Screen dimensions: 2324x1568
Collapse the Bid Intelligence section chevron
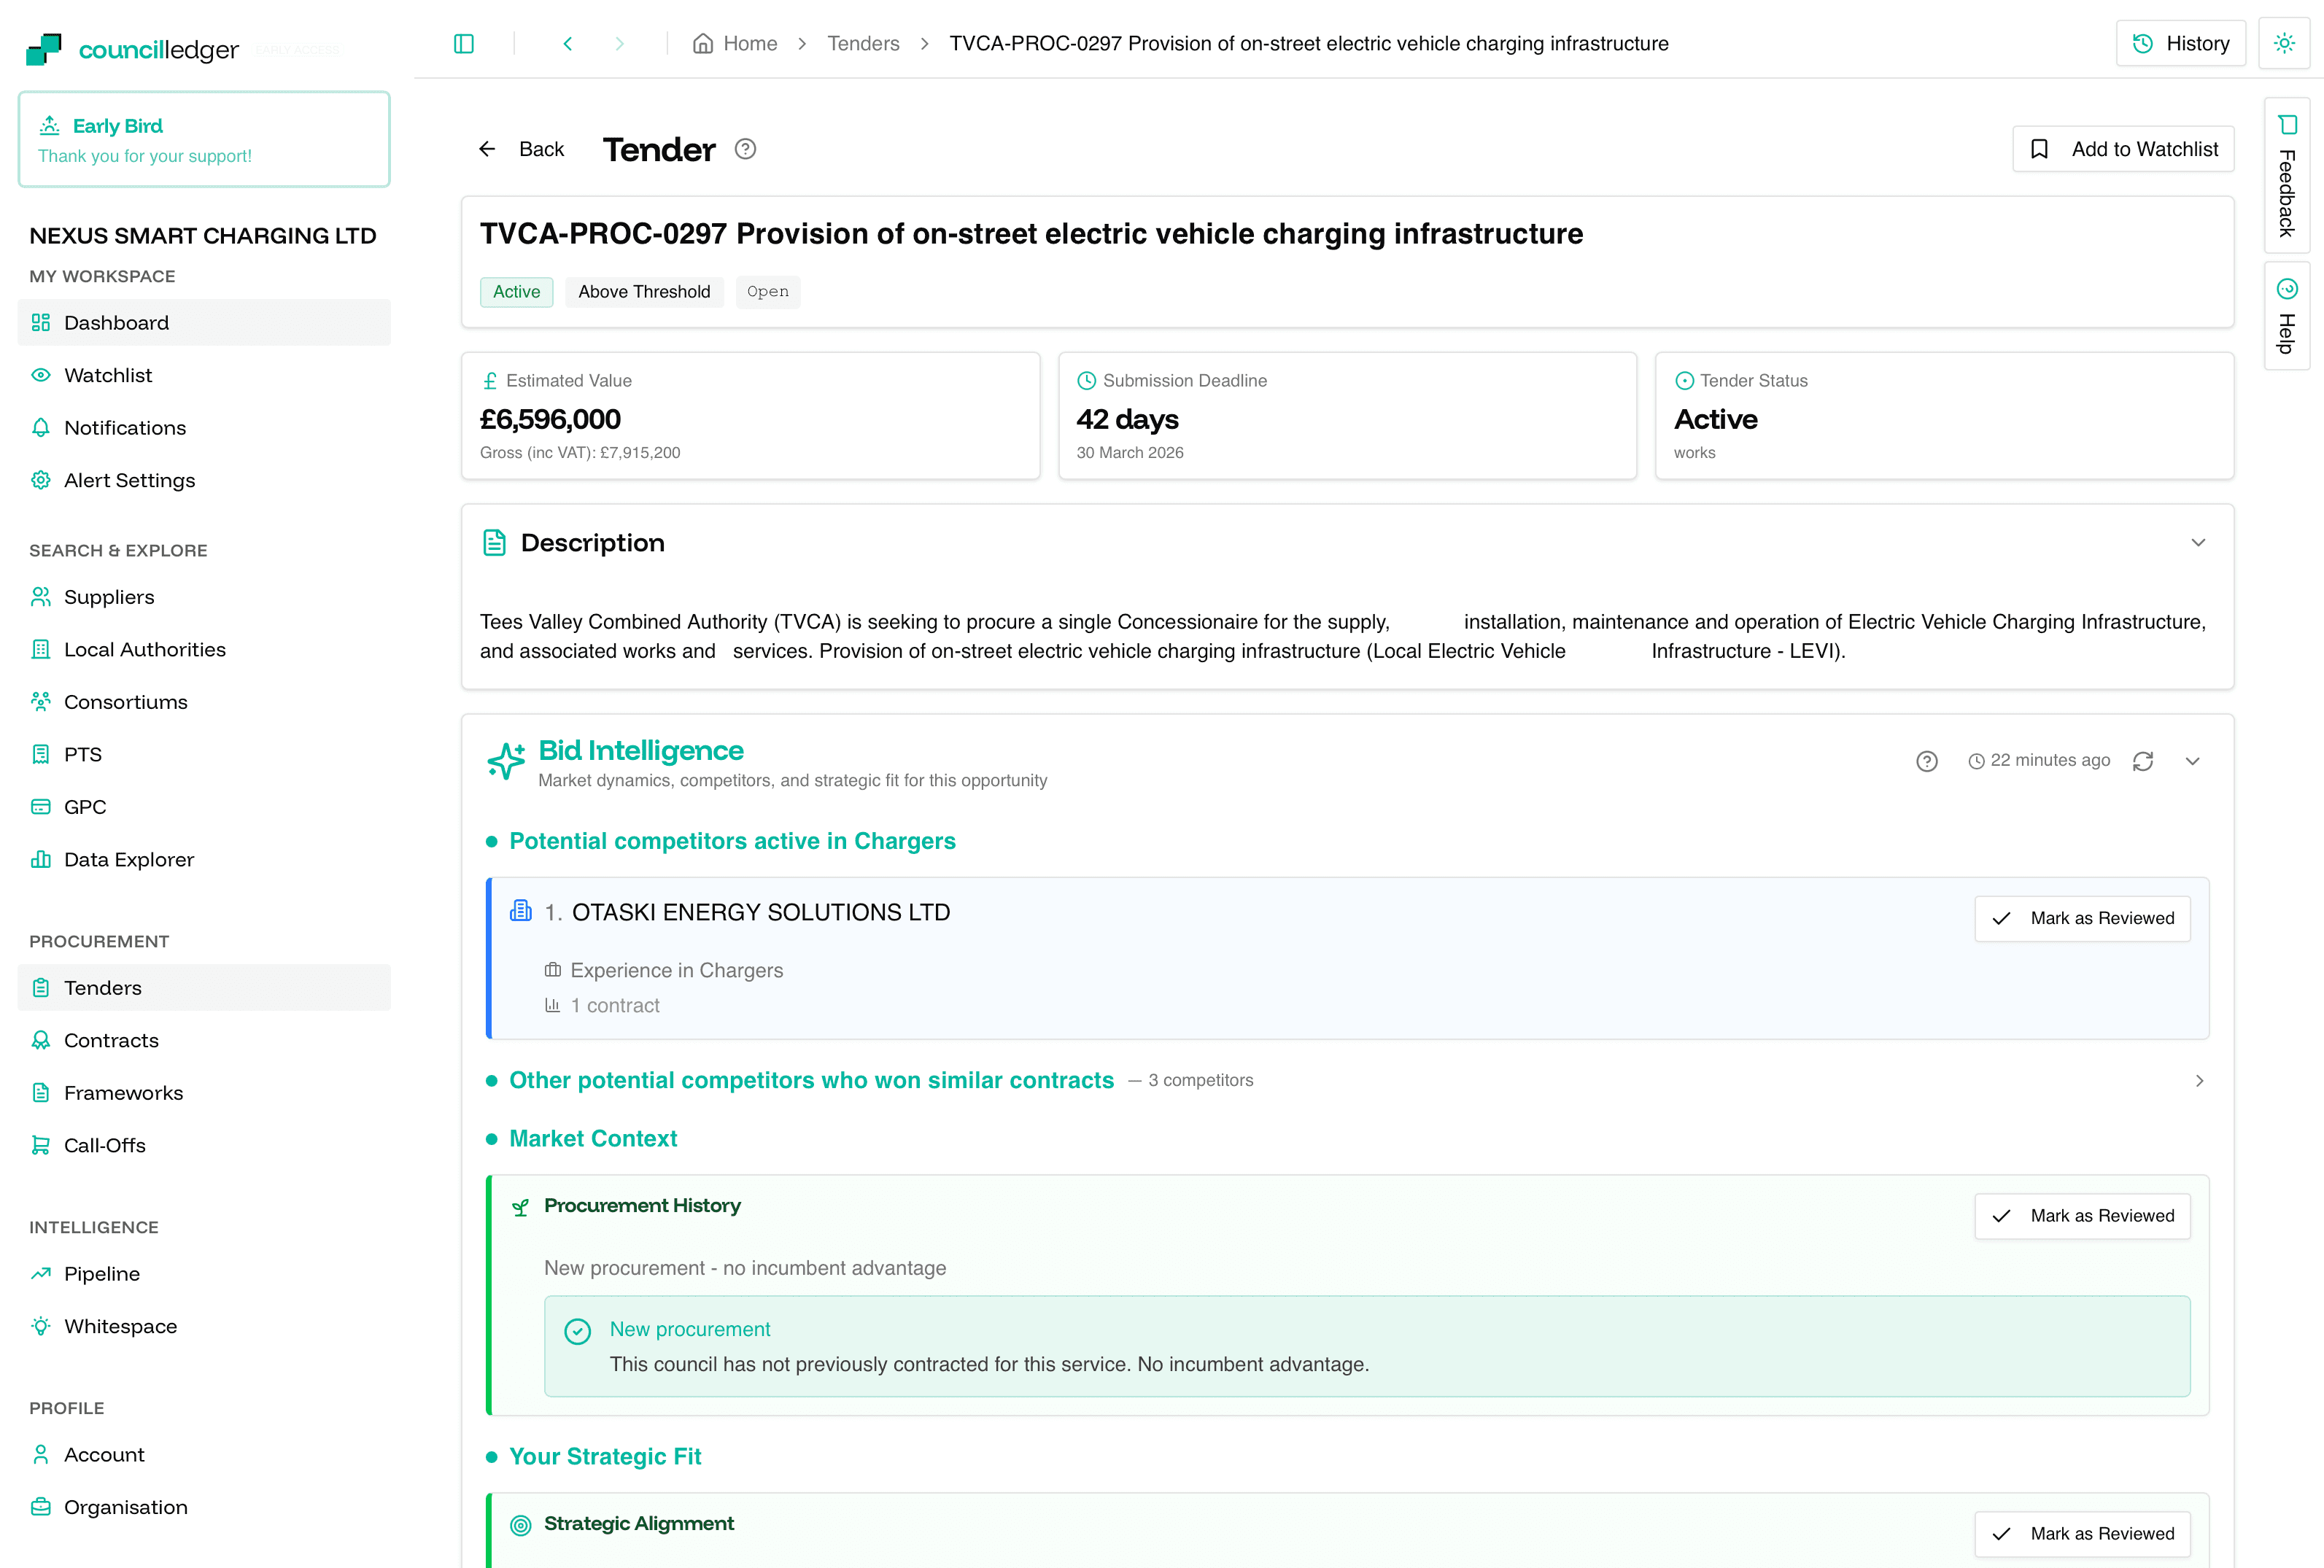(x=2192, y=761)
